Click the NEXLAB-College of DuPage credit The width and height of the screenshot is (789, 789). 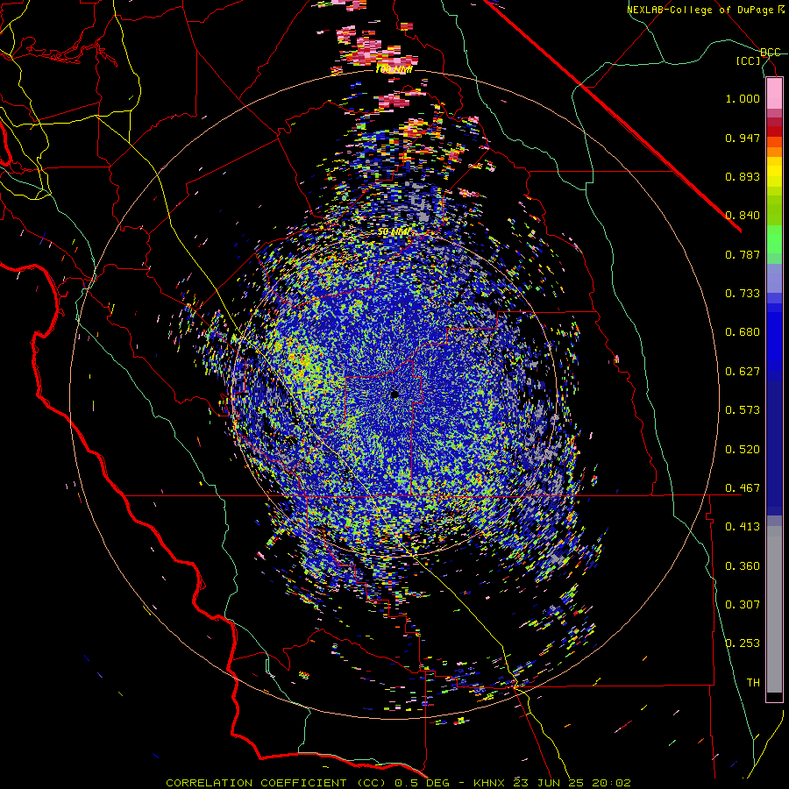tap(700, 10)
